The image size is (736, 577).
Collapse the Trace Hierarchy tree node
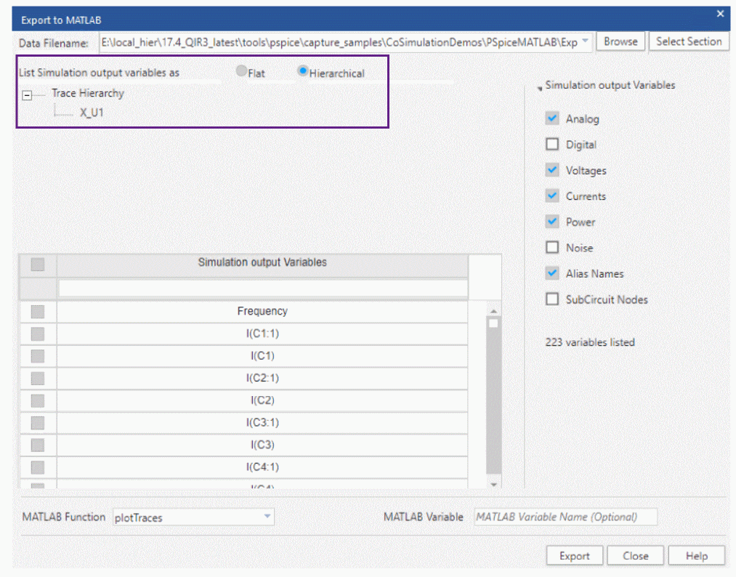[27, 96]
